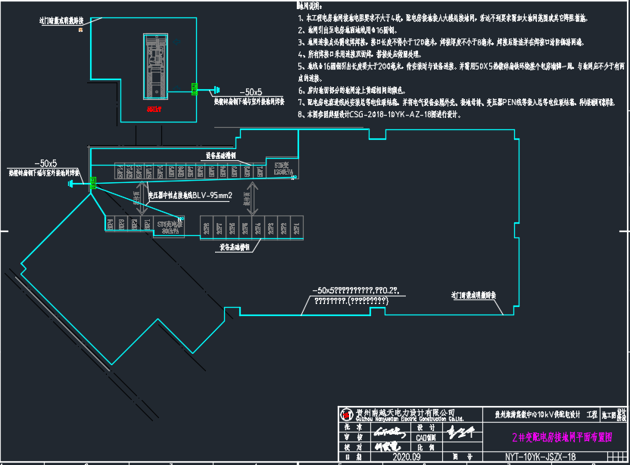This screenshot has width=630, height=465.
Task: Click the 比例 cell in the title block
Action: click(426, 447)
